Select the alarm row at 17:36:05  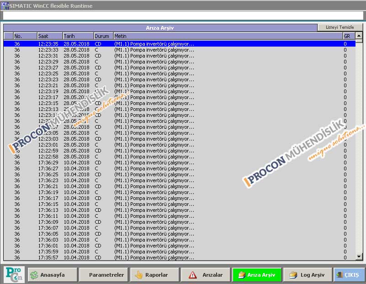(x=179, y=234)
